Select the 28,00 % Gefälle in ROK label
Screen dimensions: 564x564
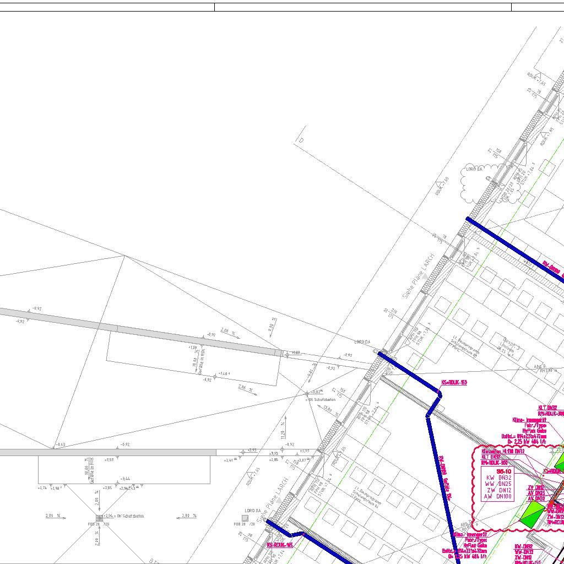(198, 360)
